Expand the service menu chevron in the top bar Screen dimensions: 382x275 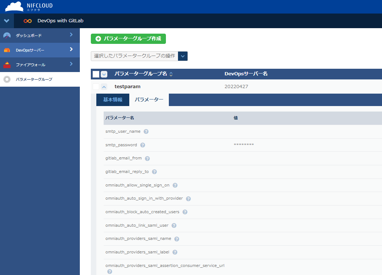point(7,21)
